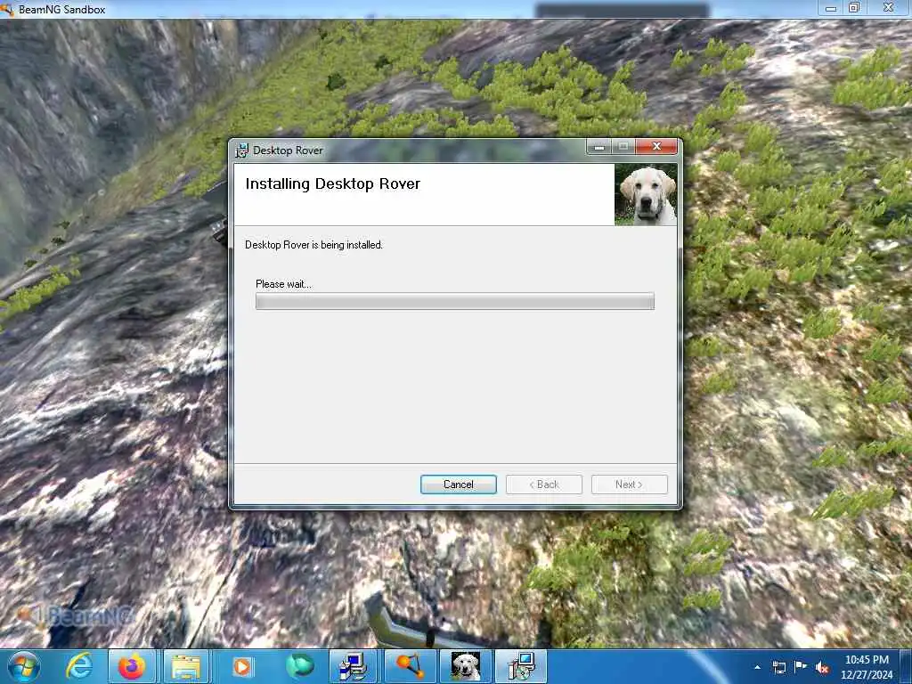Click the 'Installing Desktop Rover' heading

pyautogui.click(x=333, y=183)
